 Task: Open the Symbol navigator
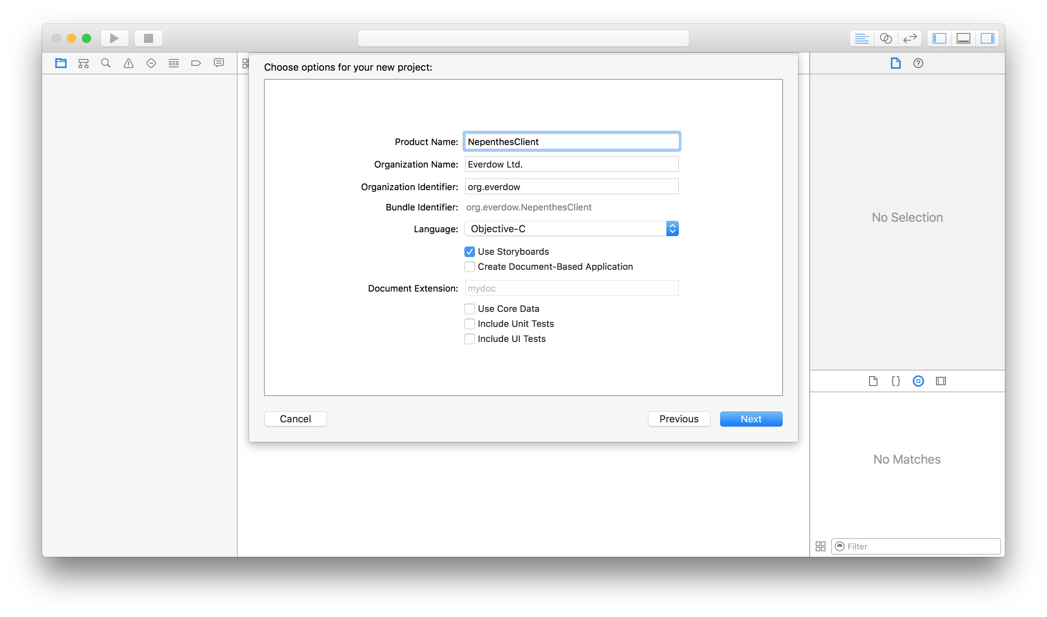coord(83,63)
